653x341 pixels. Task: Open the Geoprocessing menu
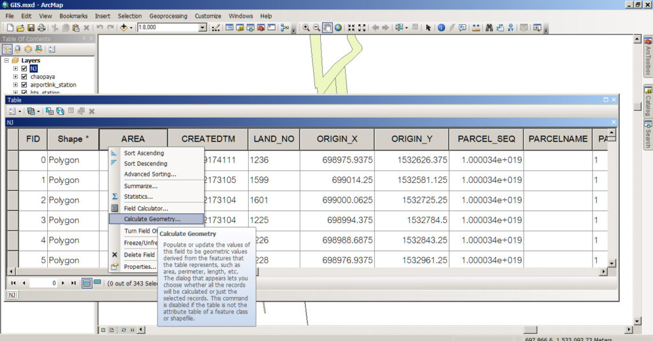(168, 16)
